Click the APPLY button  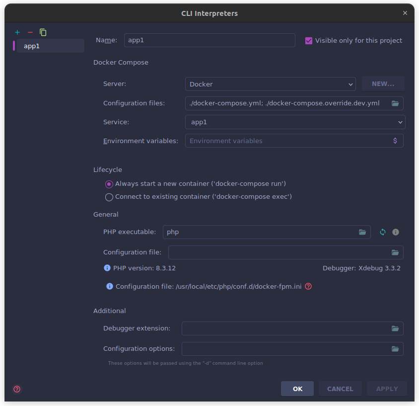tap(387, 389)
